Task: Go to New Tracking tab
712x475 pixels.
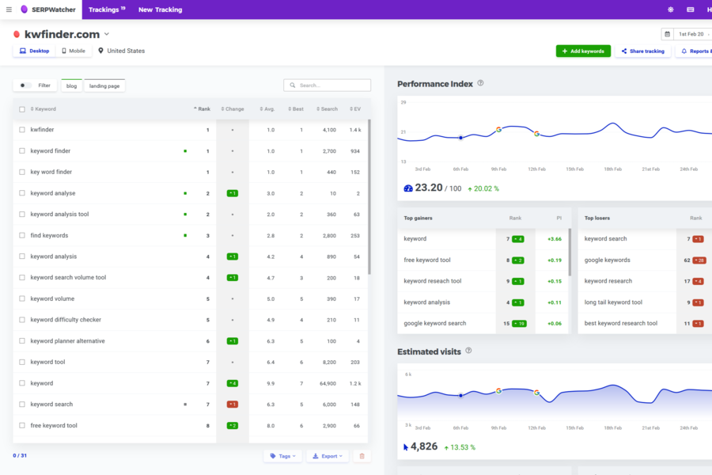Action: [x=161, y=9]
